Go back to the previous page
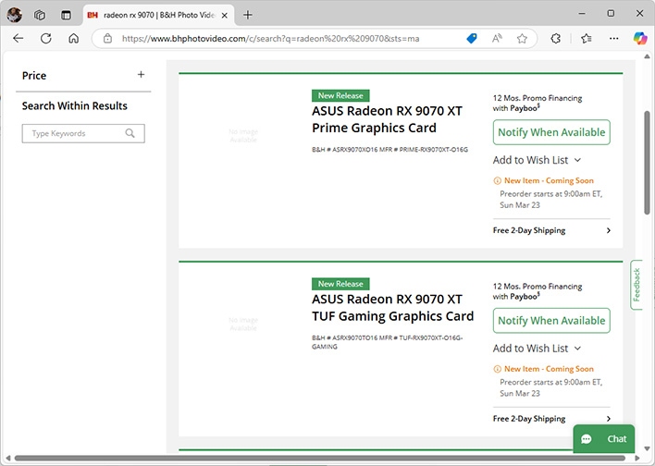The image size is (655, 466). click(x=18, y=39)
